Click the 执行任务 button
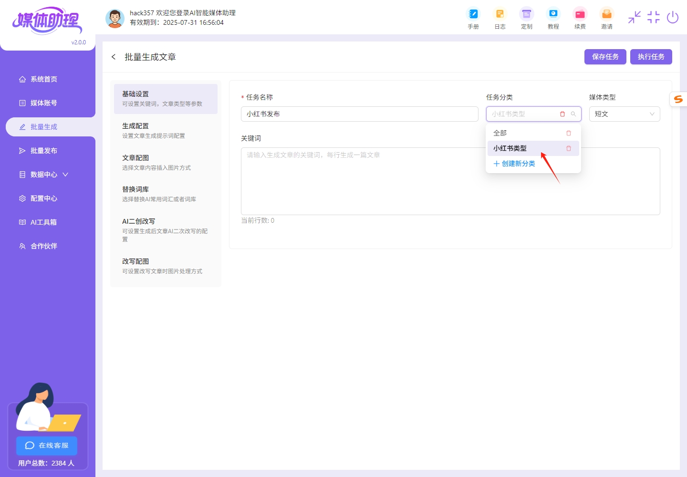Screen dimensions: 687x477 [651, 56]
